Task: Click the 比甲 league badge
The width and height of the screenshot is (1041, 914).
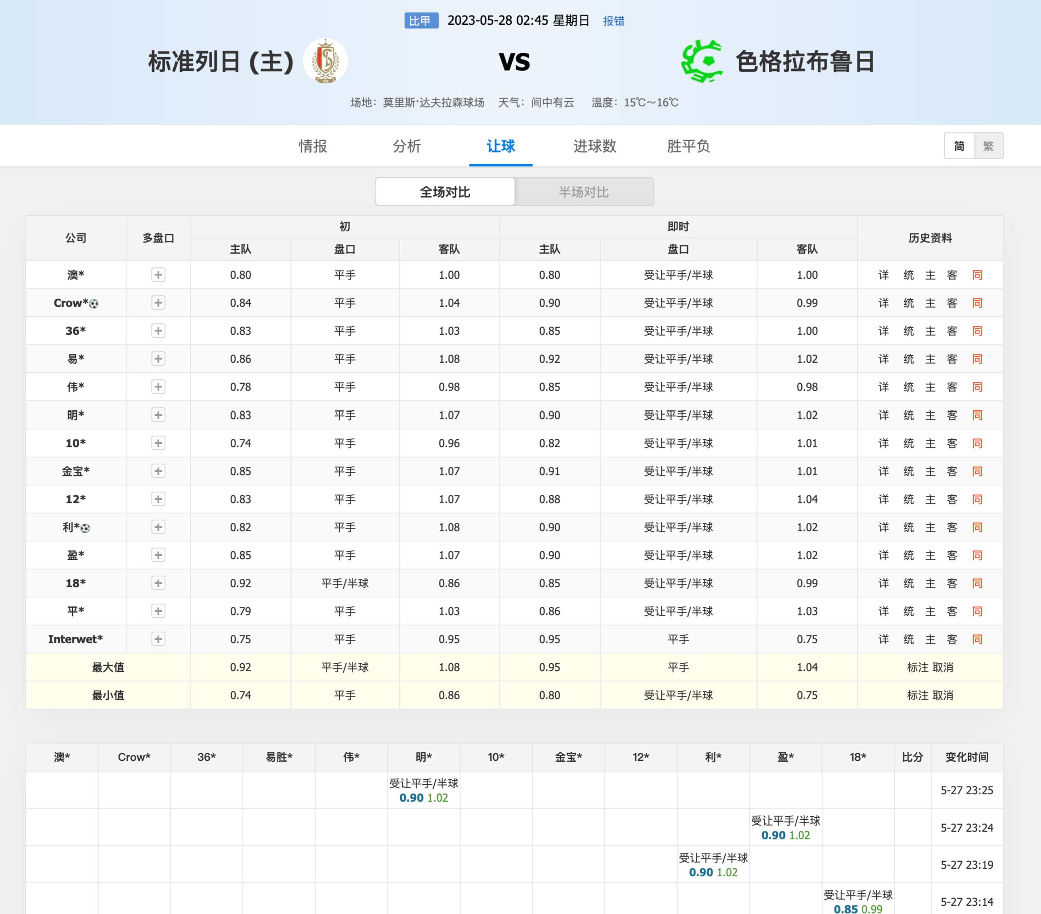Action: click(421, 21)
